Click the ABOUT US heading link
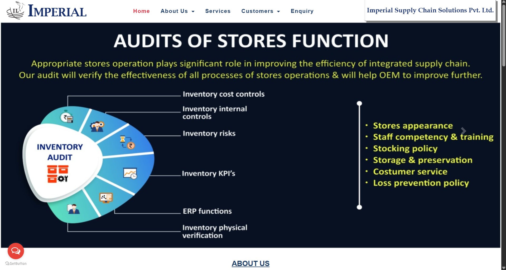The height and width of the screenshot is (270, 506). coord(250,263)
